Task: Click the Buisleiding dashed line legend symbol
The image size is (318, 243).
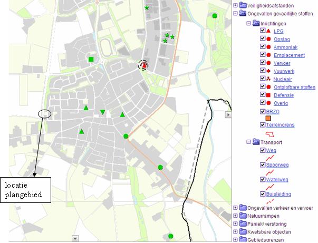Action: [269, 201]
